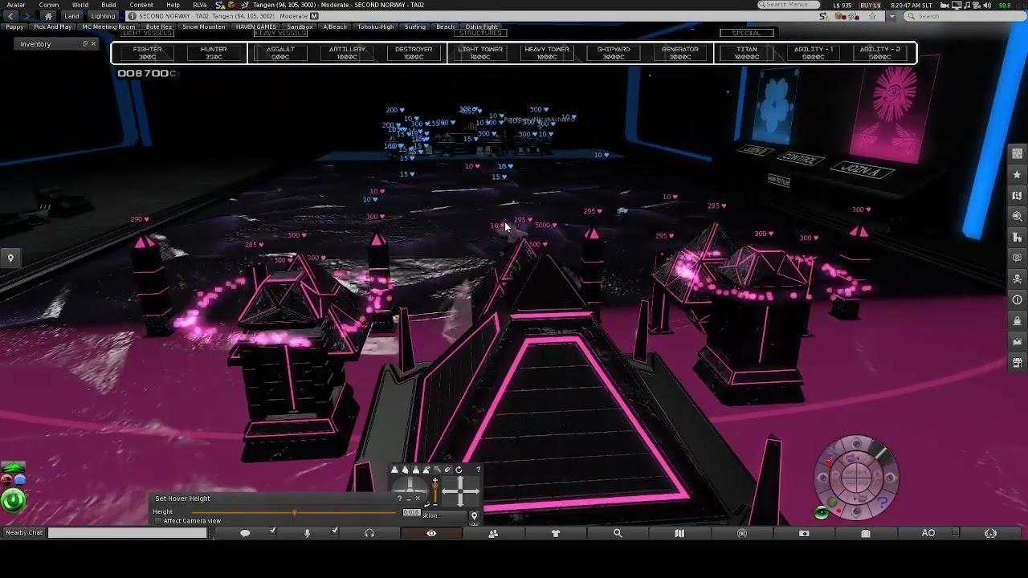
Task: Open the Avatar menu
Action: pyautogui.click(x=15, y=5)
